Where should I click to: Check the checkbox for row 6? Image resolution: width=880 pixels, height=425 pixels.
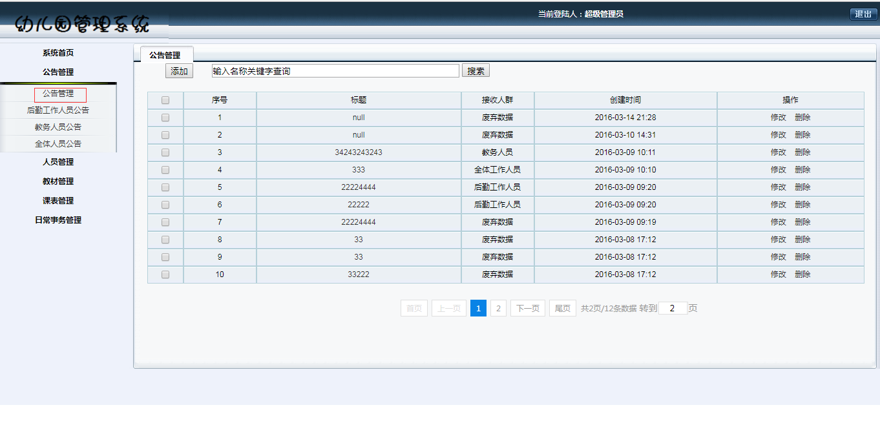point(165,205)
